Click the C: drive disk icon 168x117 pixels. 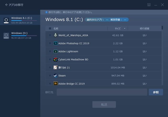6,20
